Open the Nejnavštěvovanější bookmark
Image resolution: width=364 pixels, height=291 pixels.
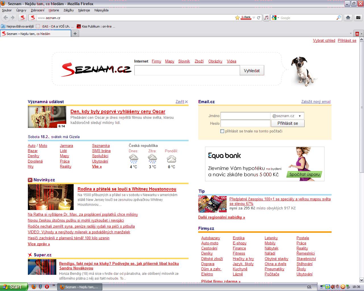pyautogui.click(x=17, y=26)
